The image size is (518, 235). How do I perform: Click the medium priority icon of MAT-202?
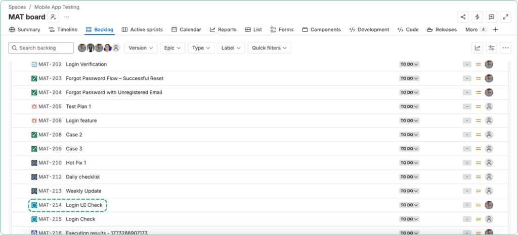[x=478, y=64]
